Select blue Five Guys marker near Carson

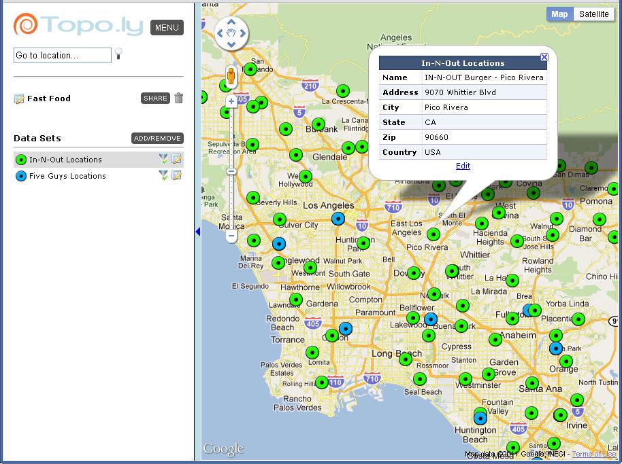pos(346,328)
